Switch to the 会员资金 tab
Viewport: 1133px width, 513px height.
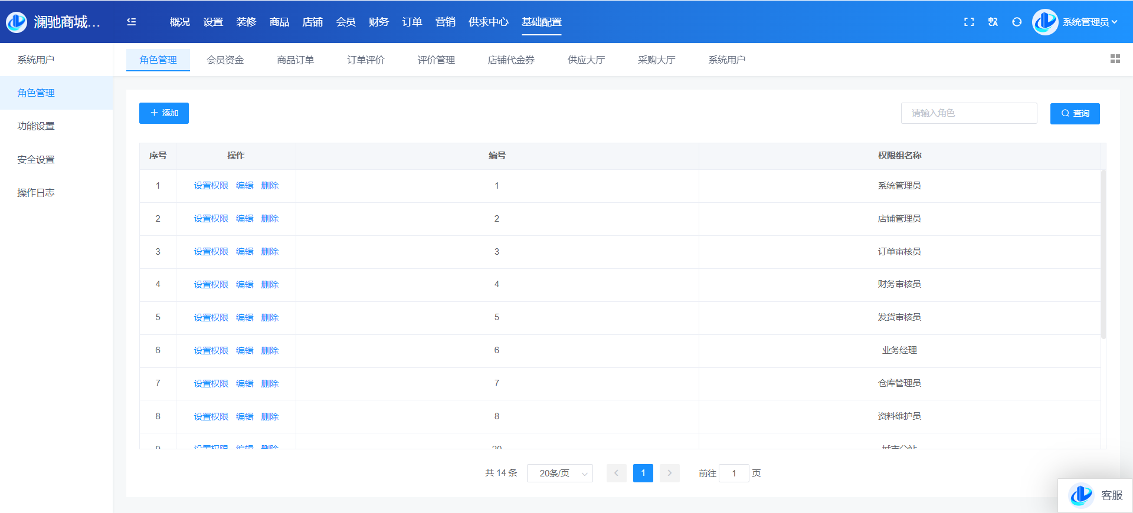225,60
